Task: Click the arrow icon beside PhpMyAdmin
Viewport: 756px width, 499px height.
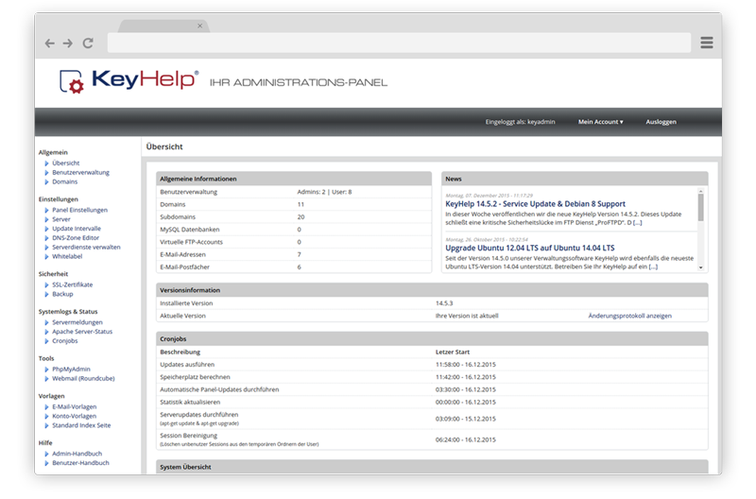Action: coord(46,370)
